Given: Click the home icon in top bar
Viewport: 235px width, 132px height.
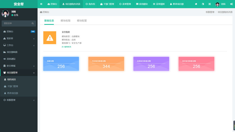Looking at the screenshot, I should tap(196, 4).
